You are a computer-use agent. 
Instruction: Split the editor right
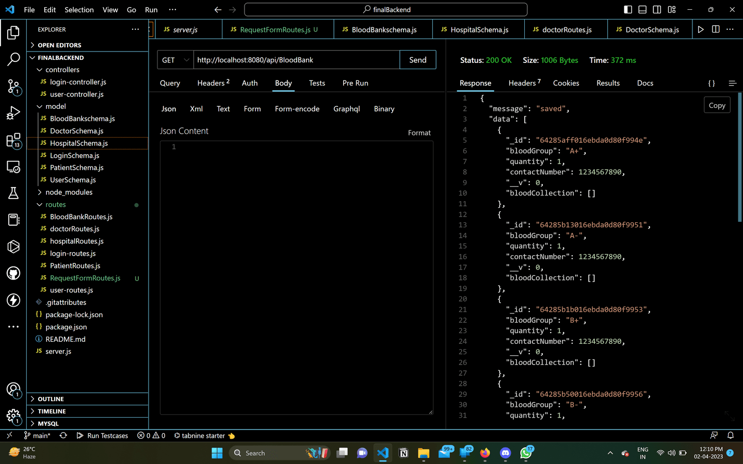(716, 29)
